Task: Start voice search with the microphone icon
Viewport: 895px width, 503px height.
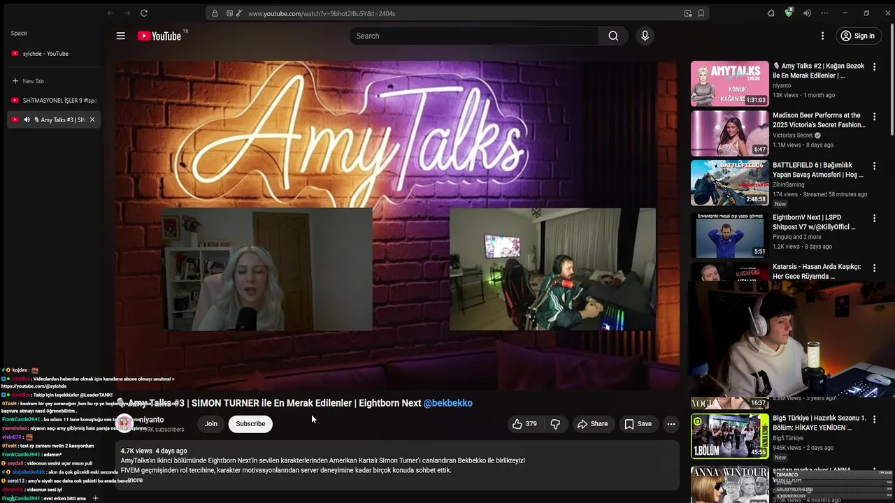Action: click(x=645, y=36)
